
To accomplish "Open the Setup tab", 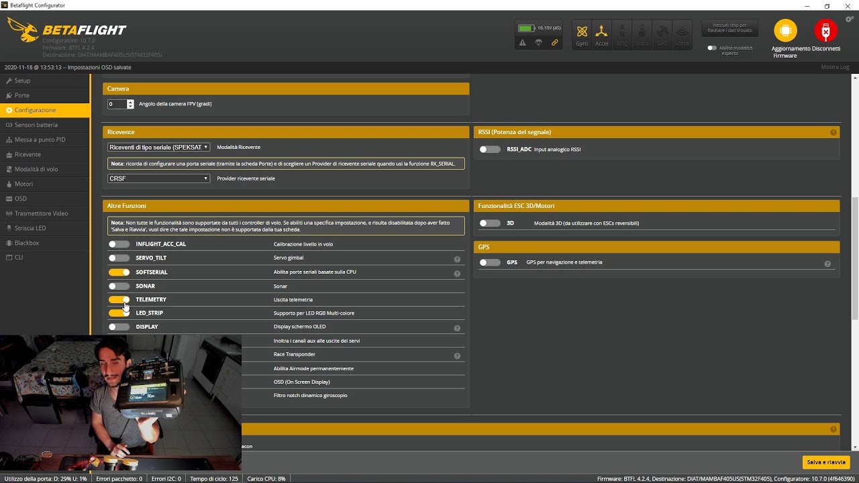I will (x=45, y=80).
